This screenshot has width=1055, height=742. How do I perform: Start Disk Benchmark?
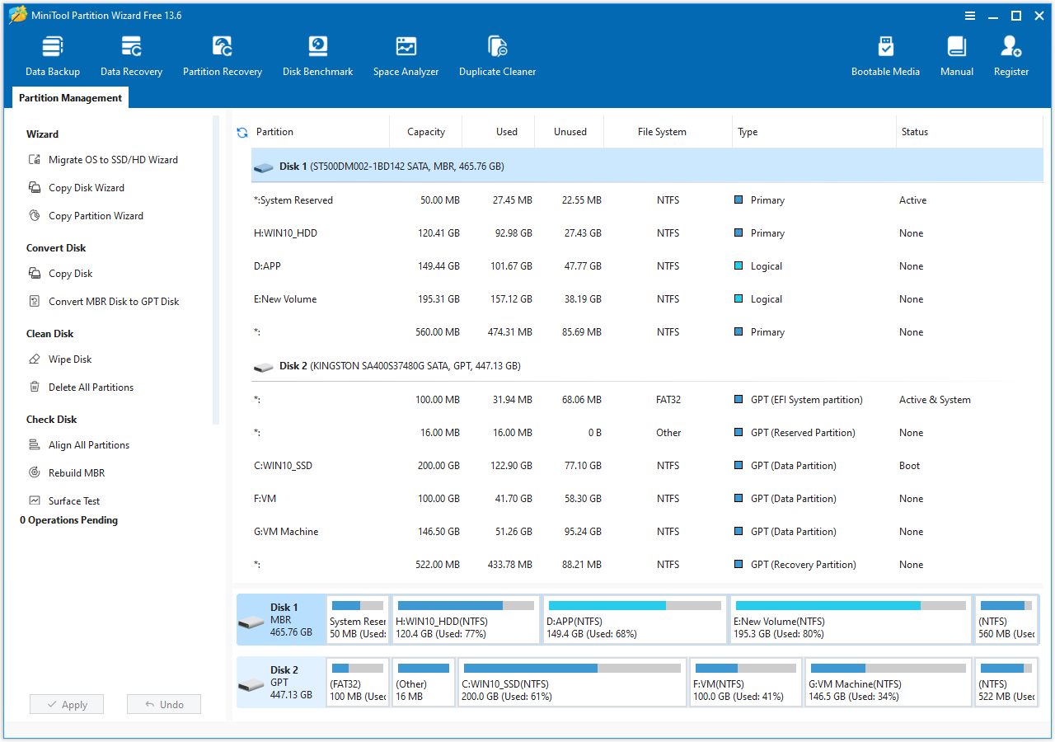click(317, 54)
